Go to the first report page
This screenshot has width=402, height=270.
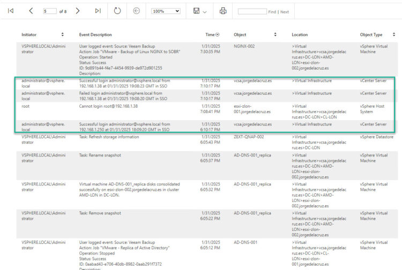coord(11,11)
